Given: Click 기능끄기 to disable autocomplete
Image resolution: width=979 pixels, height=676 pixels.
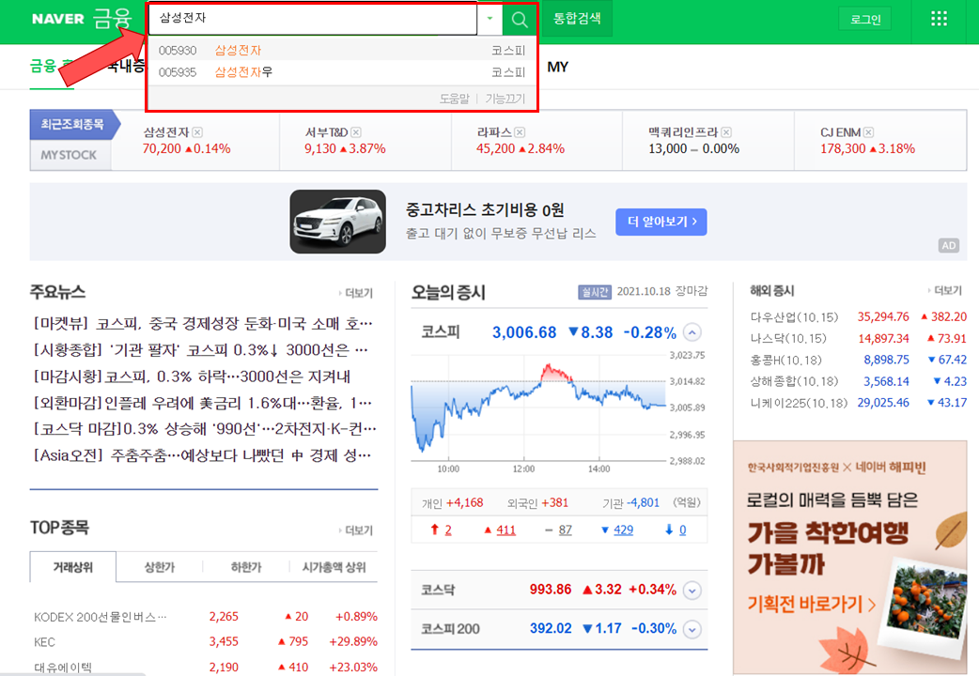Looking at the screenshot, I should tap(505, 99).
